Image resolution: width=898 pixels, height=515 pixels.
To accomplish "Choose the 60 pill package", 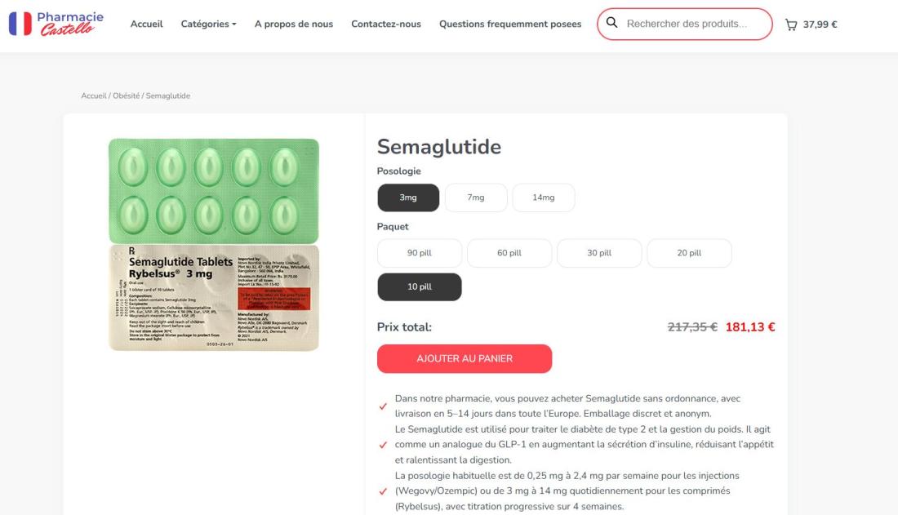I will point(509,253).
